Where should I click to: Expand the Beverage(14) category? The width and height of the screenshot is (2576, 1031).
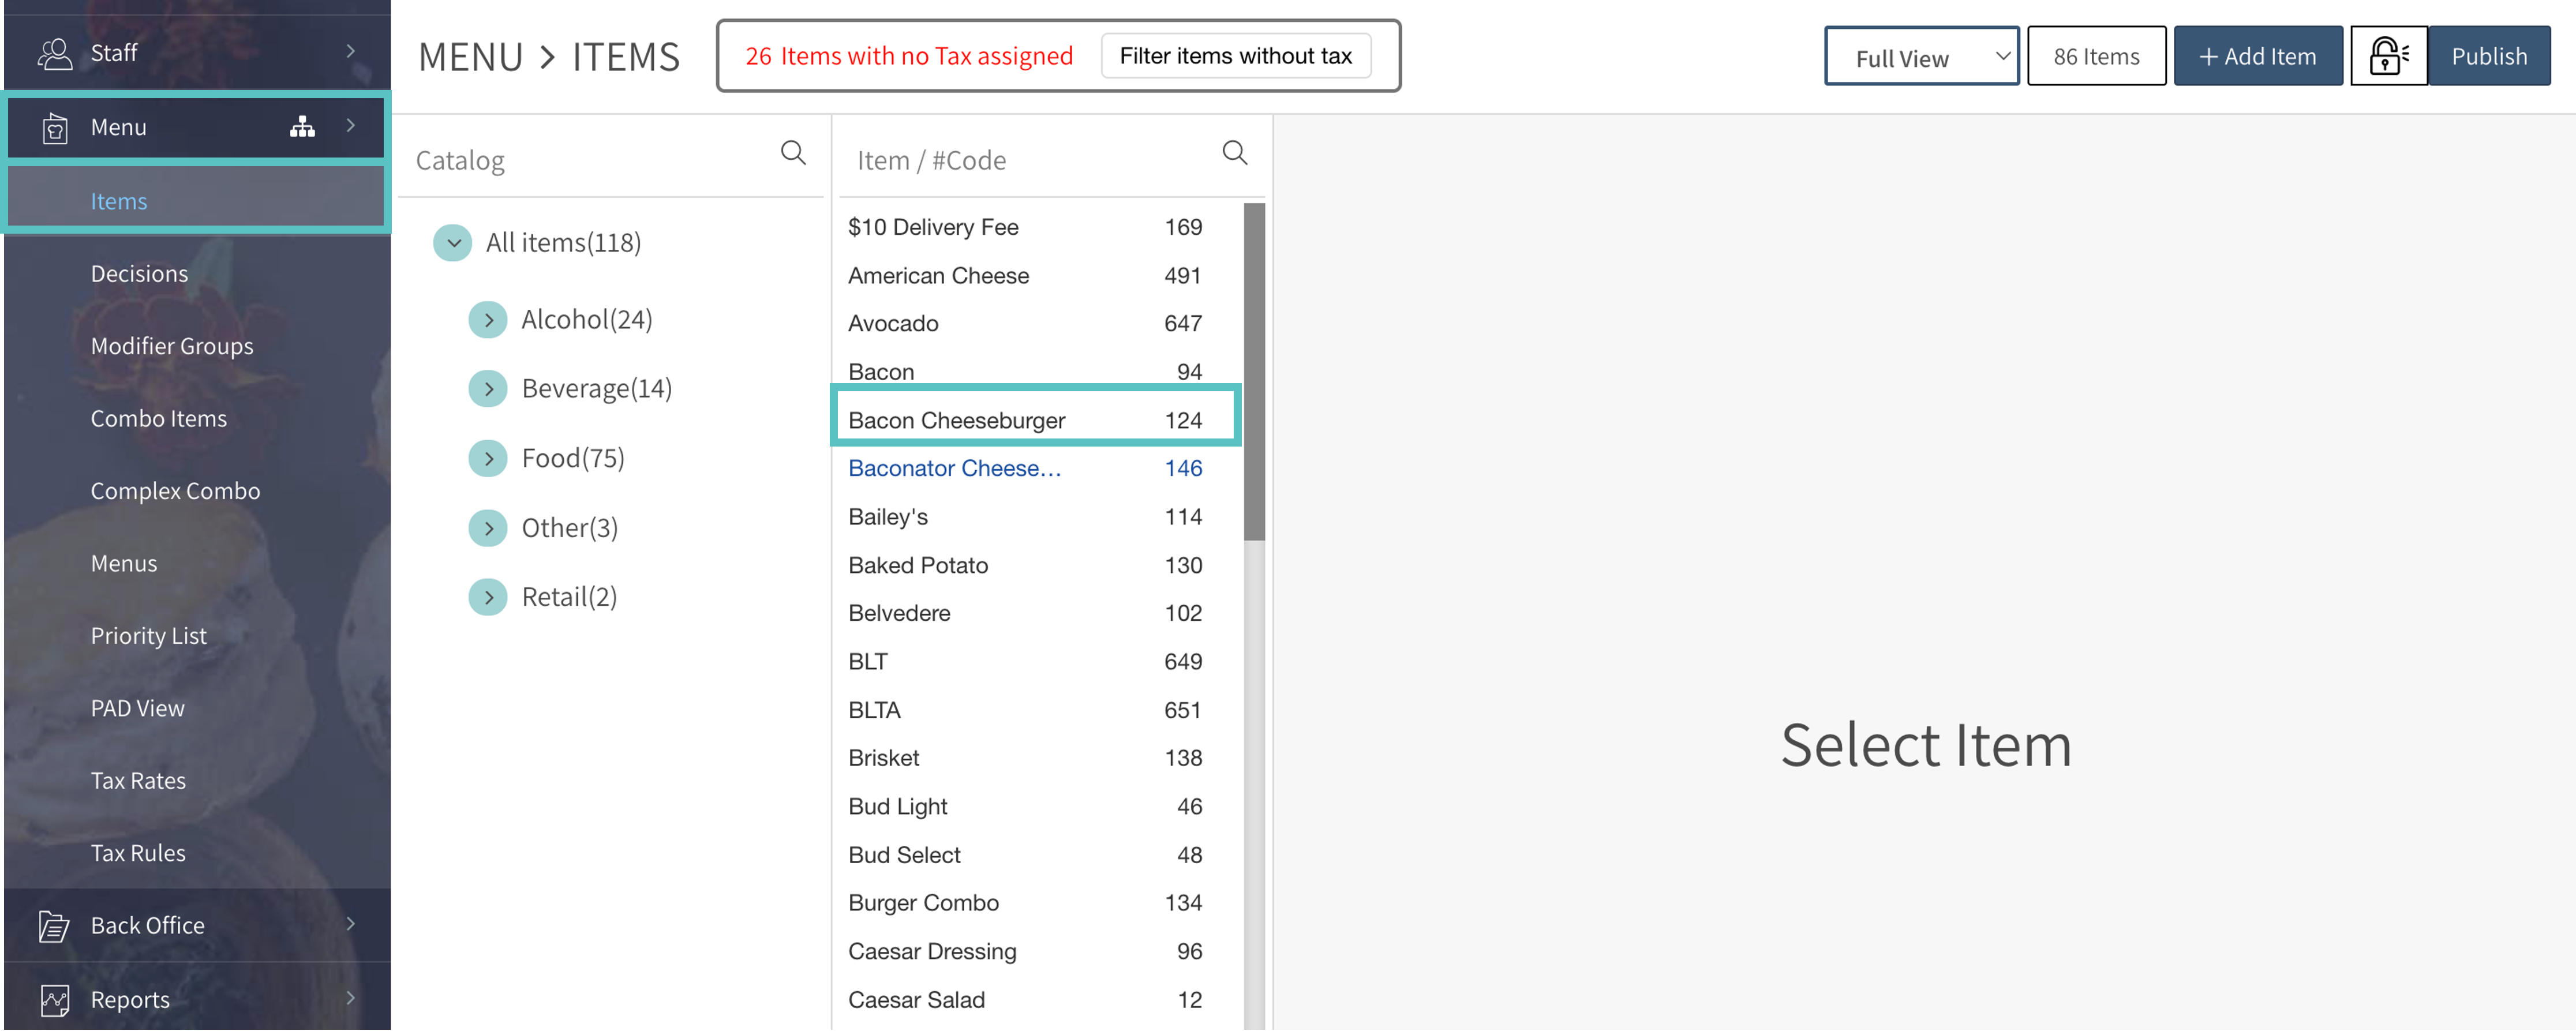488,389
